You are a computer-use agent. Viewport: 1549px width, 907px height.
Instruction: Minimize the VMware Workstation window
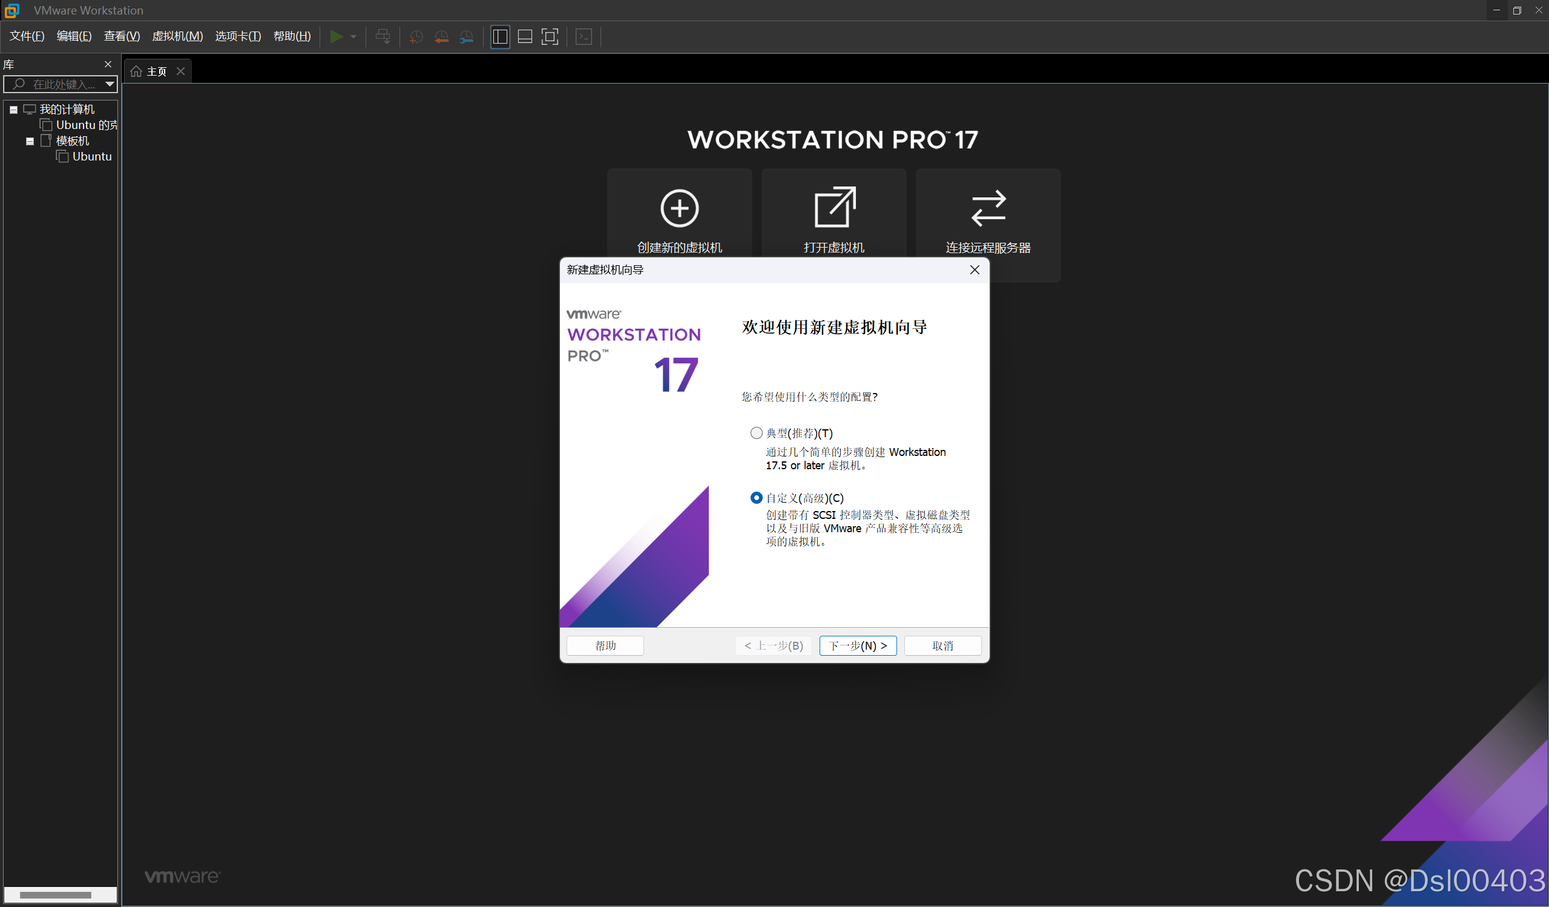[x=1496, y=10]
